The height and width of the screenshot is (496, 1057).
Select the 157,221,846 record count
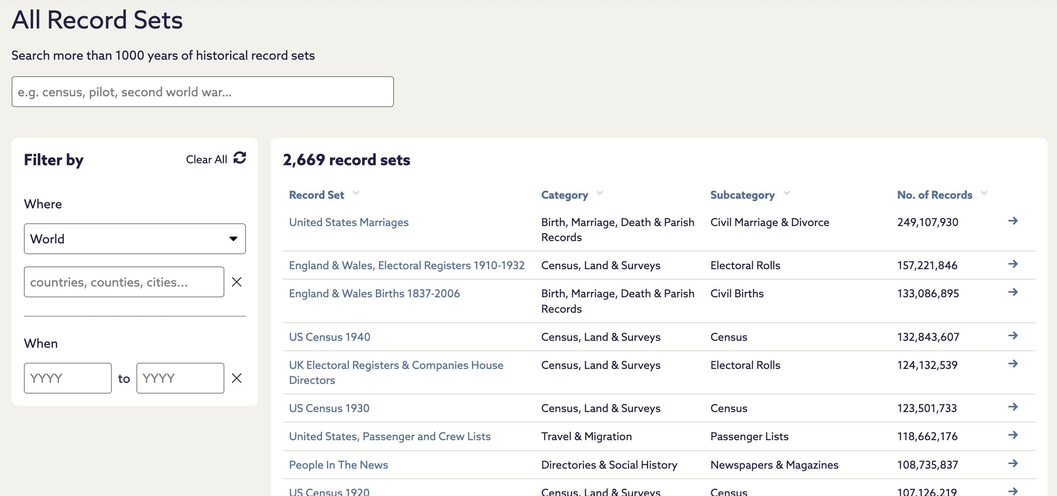(927, 265)
